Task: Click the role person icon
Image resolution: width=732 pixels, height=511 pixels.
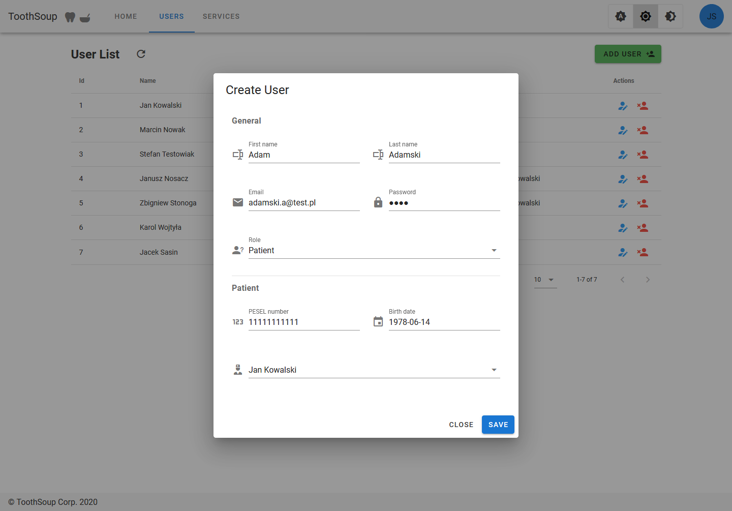Action: click(x=238, y=250)
